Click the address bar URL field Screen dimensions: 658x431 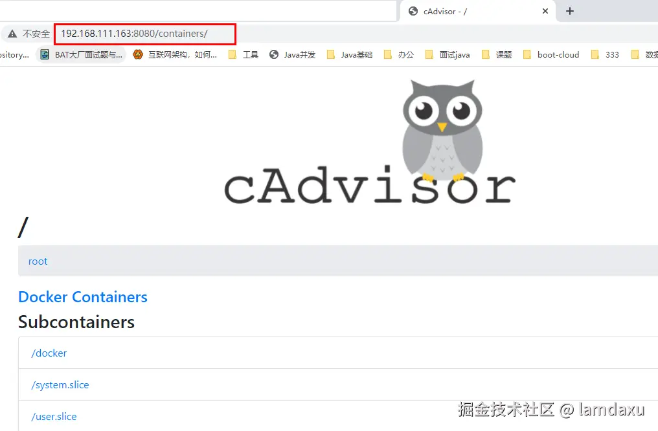point(145,34)
